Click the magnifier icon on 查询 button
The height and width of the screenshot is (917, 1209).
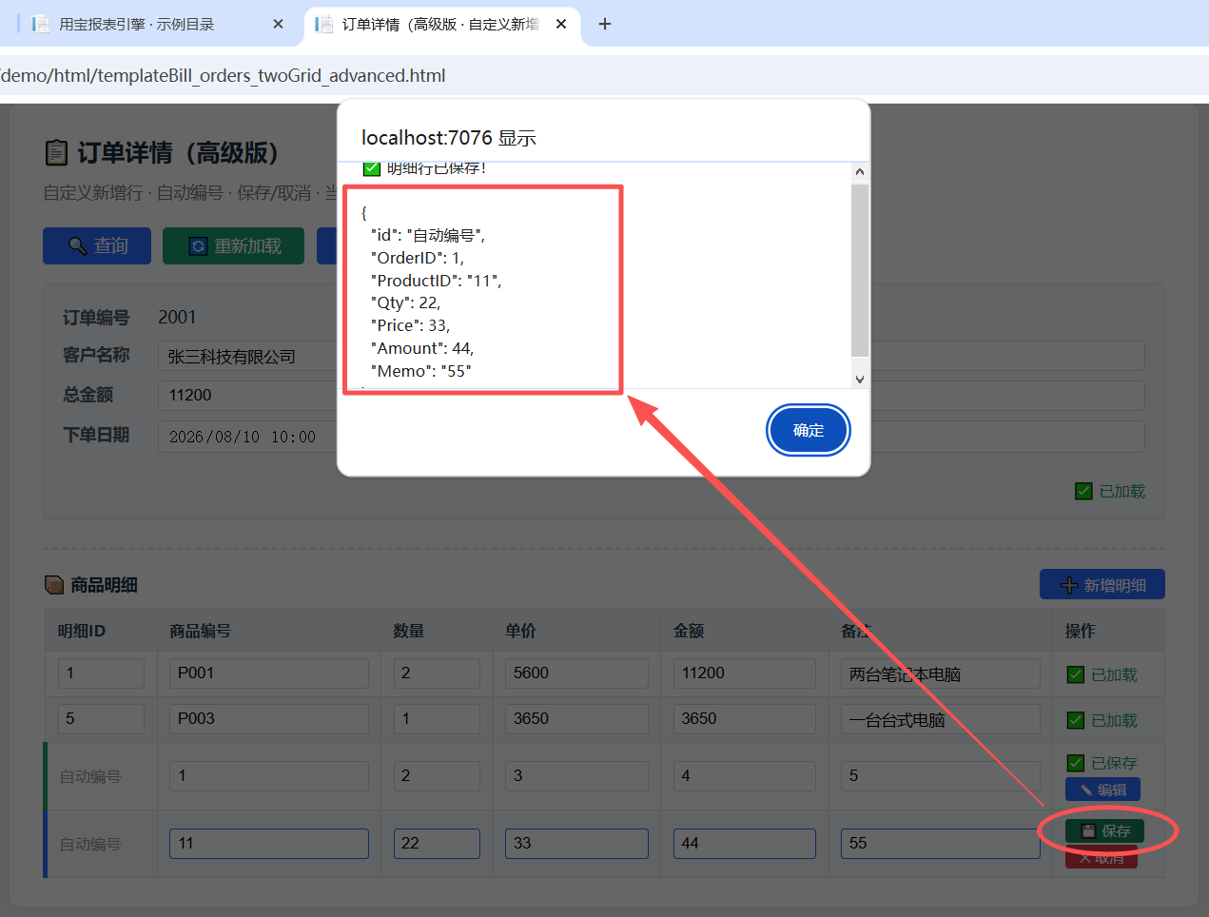tap(78, 246)
